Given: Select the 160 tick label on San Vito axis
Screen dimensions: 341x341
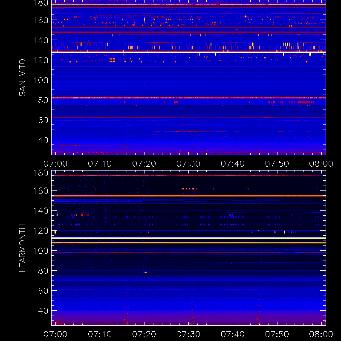Looking at the screenshot, I should (40, 20).
